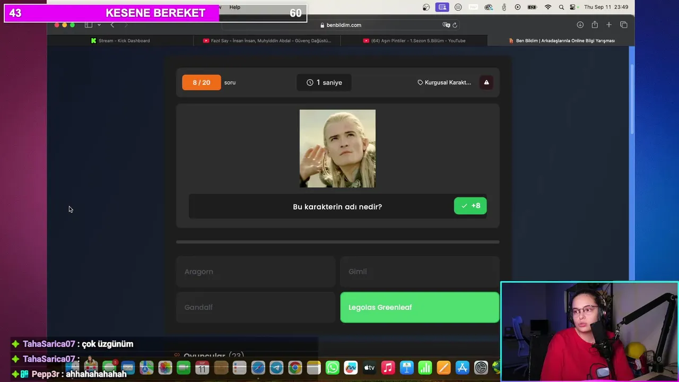
Task: Click "Bu karakterin adı nedir?" question text
Action: [x=337, y=206]
